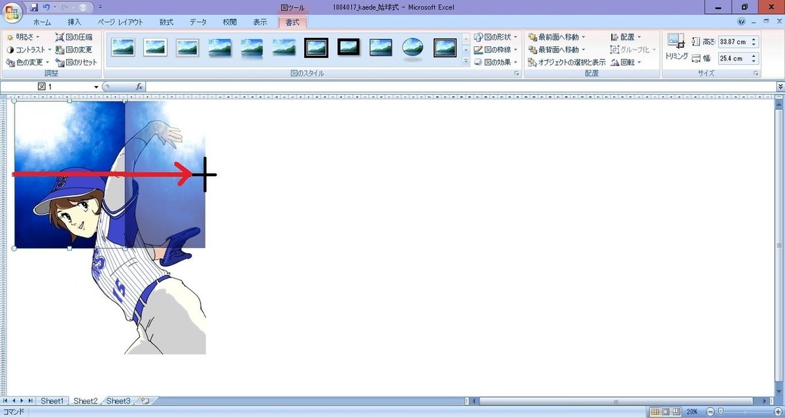Screen dimensions: 785x418
Task: Open the コントラスト dropdown
Action: [29, 50]
